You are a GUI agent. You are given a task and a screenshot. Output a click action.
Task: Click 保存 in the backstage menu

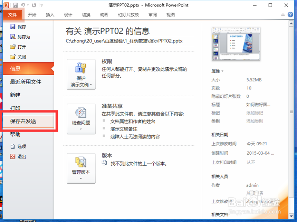22,27
